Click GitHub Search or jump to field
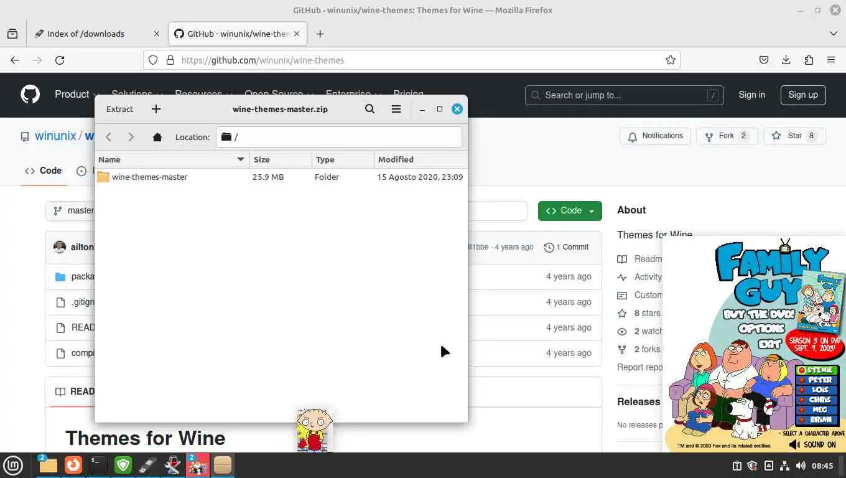The image size is (846, 478). coord(624,95)
